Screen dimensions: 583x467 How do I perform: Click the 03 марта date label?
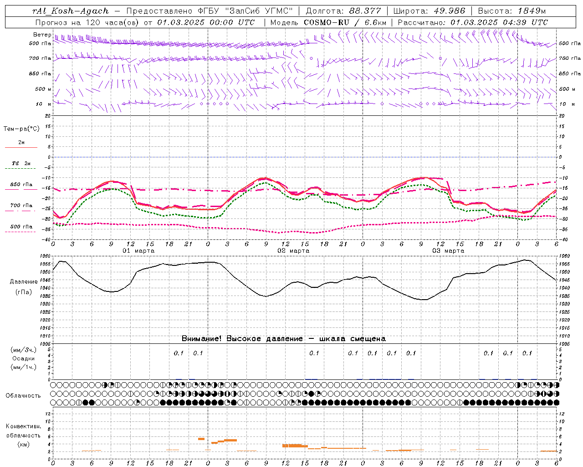(449, 251)
